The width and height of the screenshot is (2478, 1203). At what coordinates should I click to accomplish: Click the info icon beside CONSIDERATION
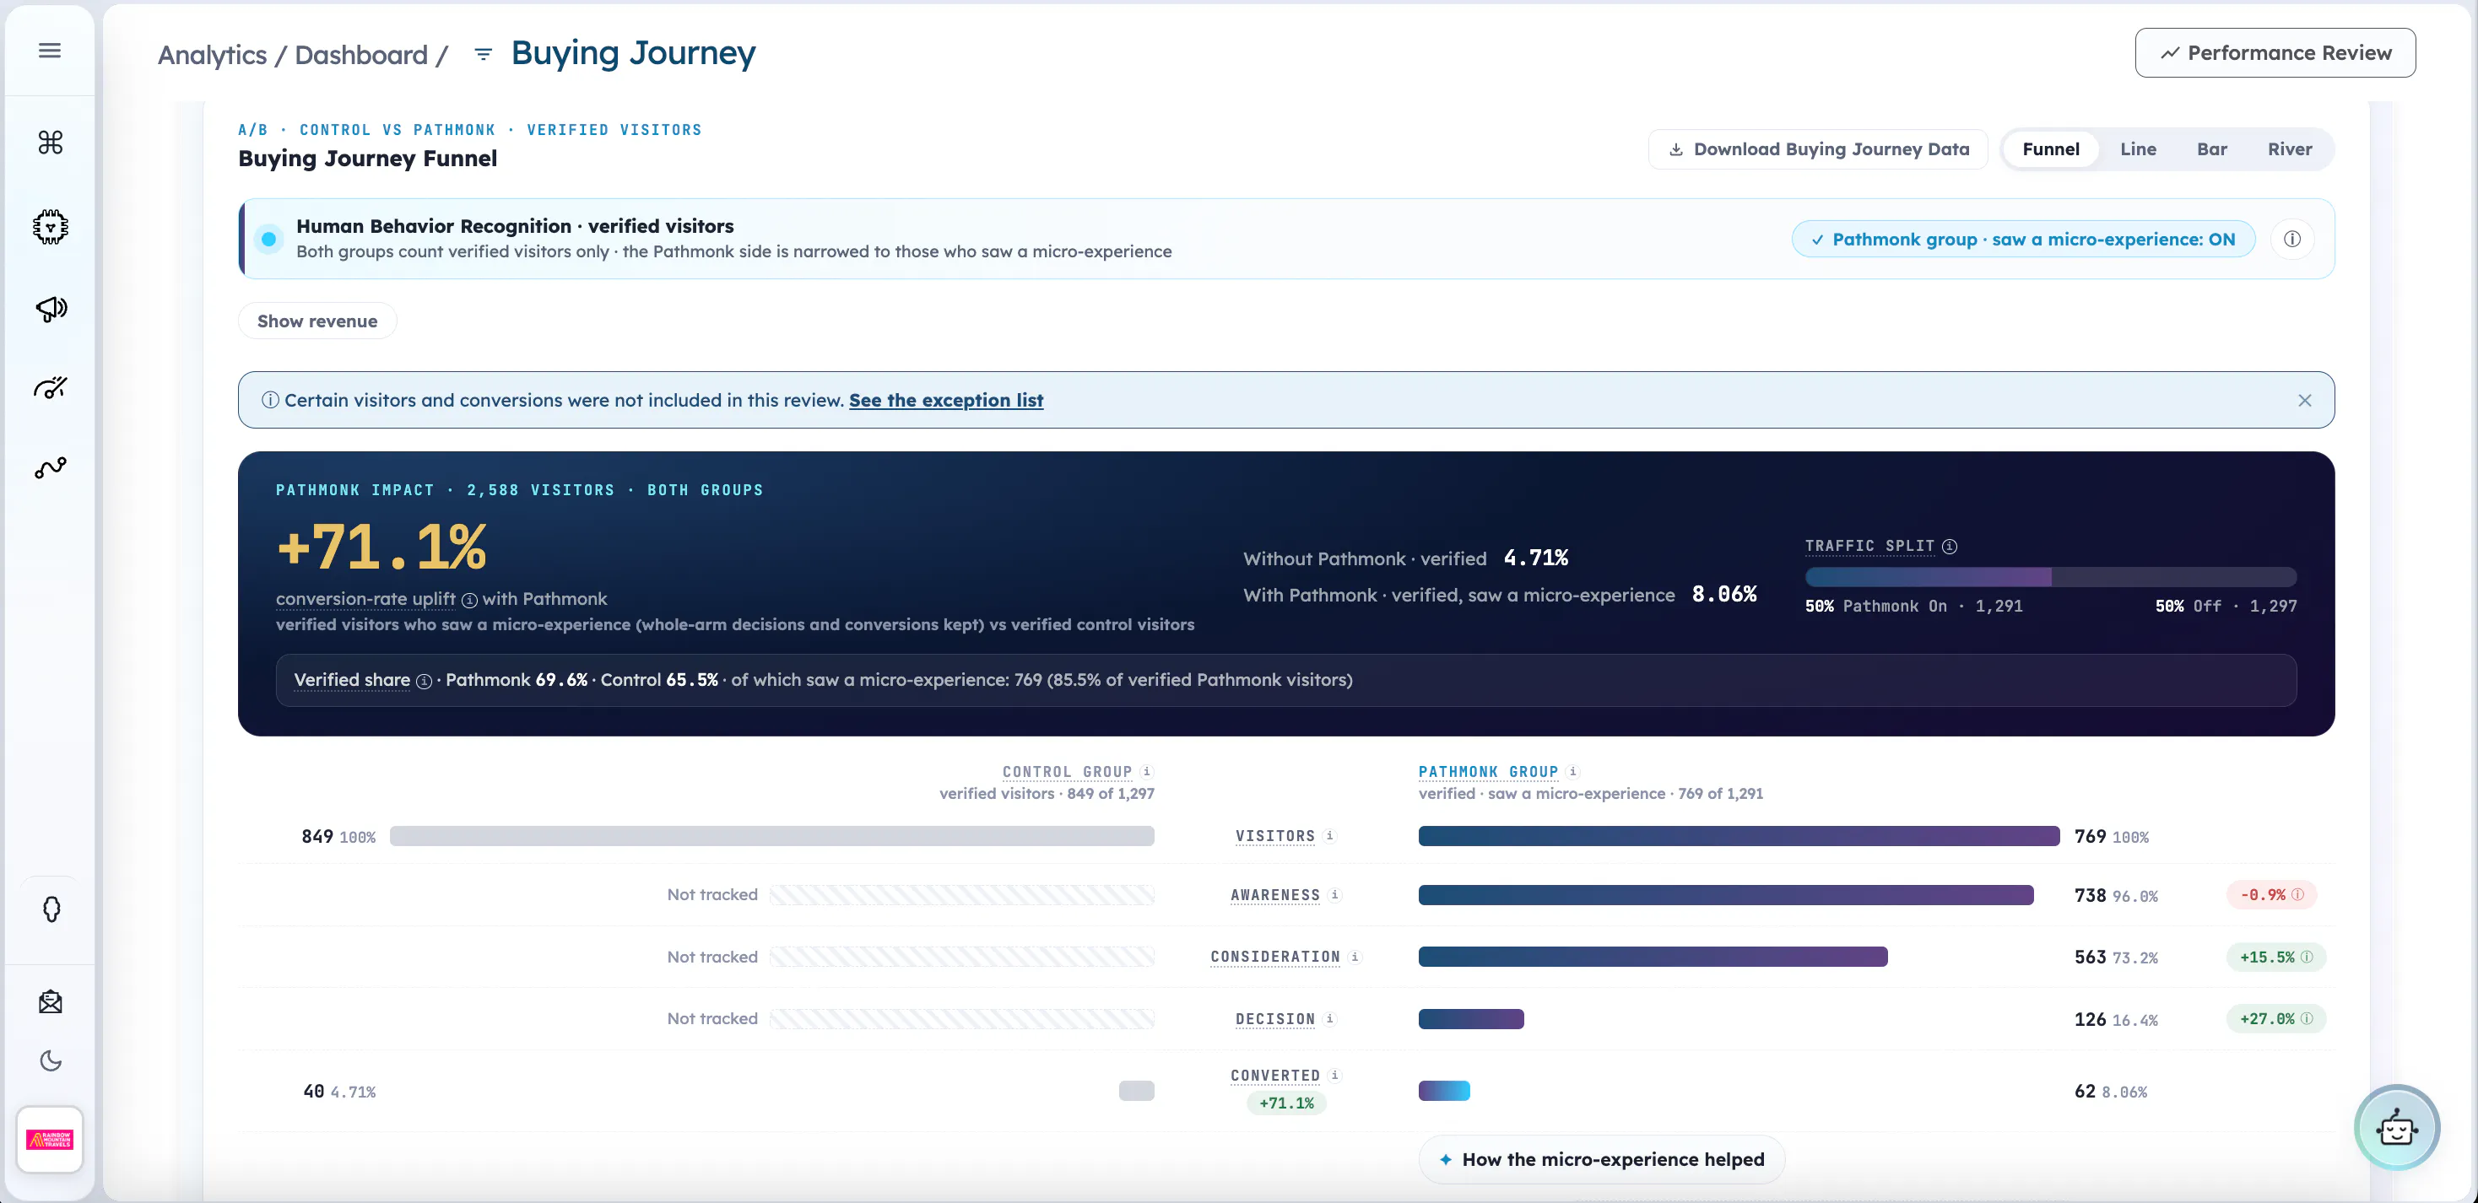1355,957
